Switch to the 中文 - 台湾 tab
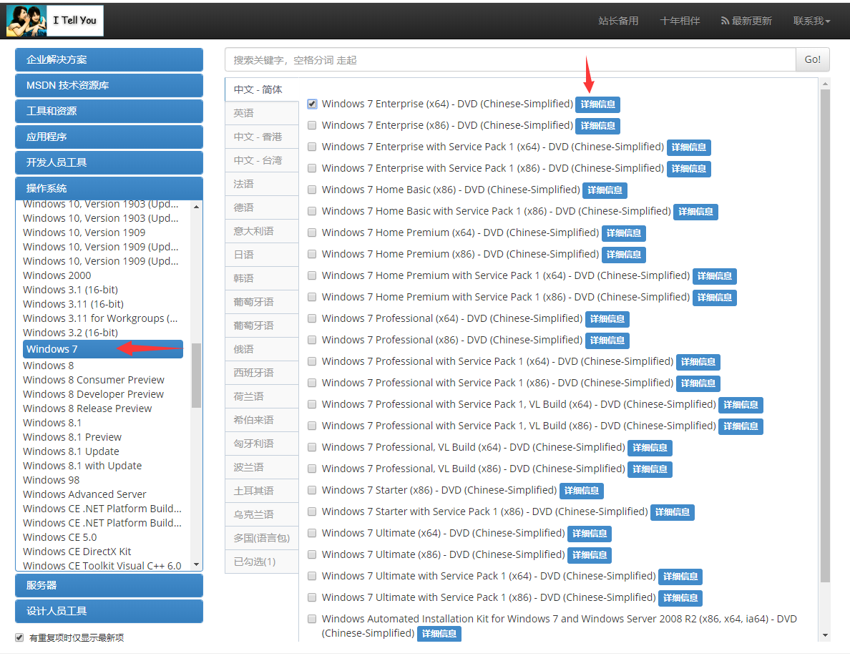The width and height of the screenshot is (850, 656). (262, 160)
